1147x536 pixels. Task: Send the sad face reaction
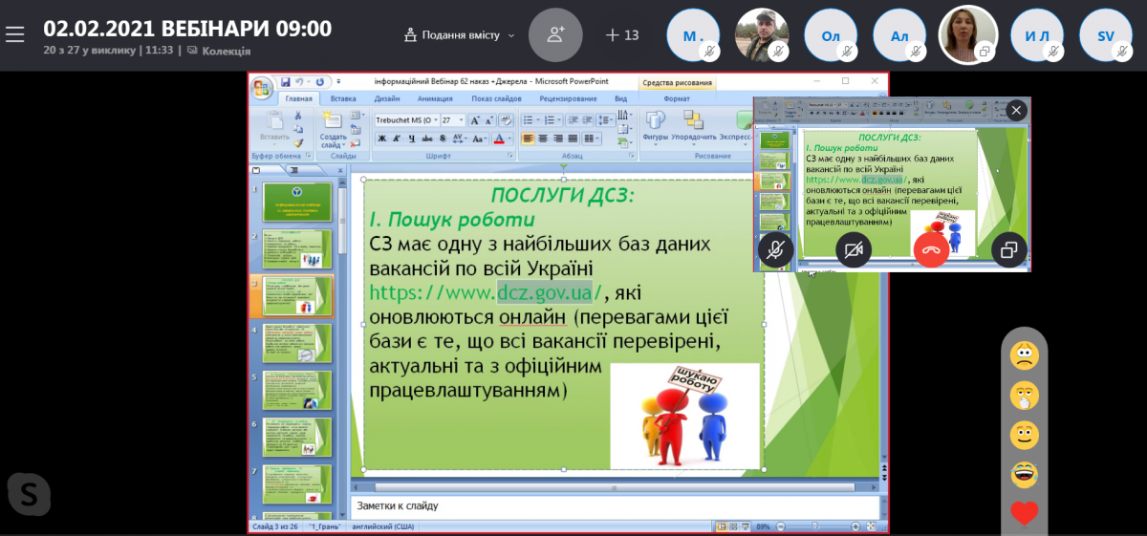[1024, 355]
